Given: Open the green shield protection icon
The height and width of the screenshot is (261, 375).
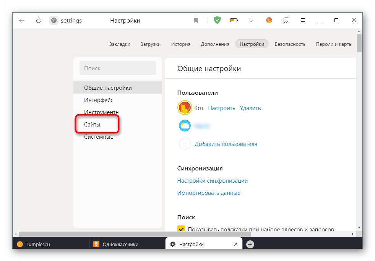Looking at the screenshot, I should pyautogui.click(x=217, y=21).
